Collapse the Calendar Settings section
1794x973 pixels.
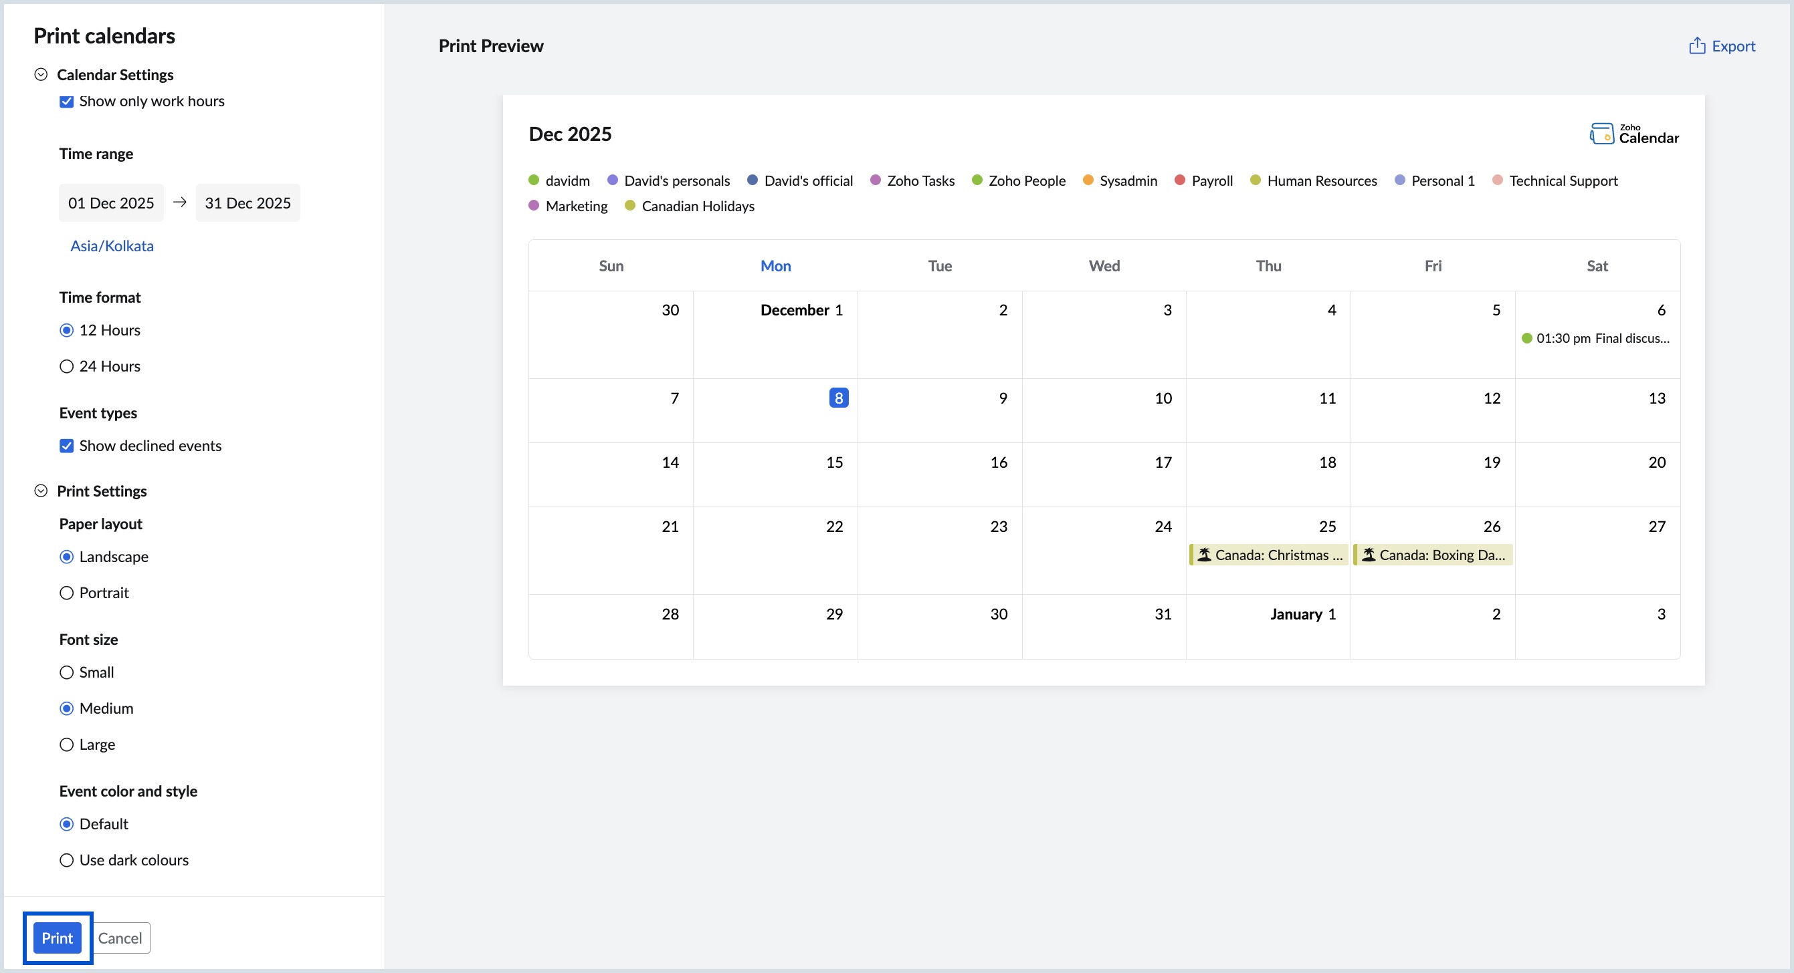[40, 74]
